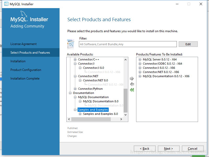Select the Documentation tree item
Screen dimensions: 209x157
pos(84,93)
